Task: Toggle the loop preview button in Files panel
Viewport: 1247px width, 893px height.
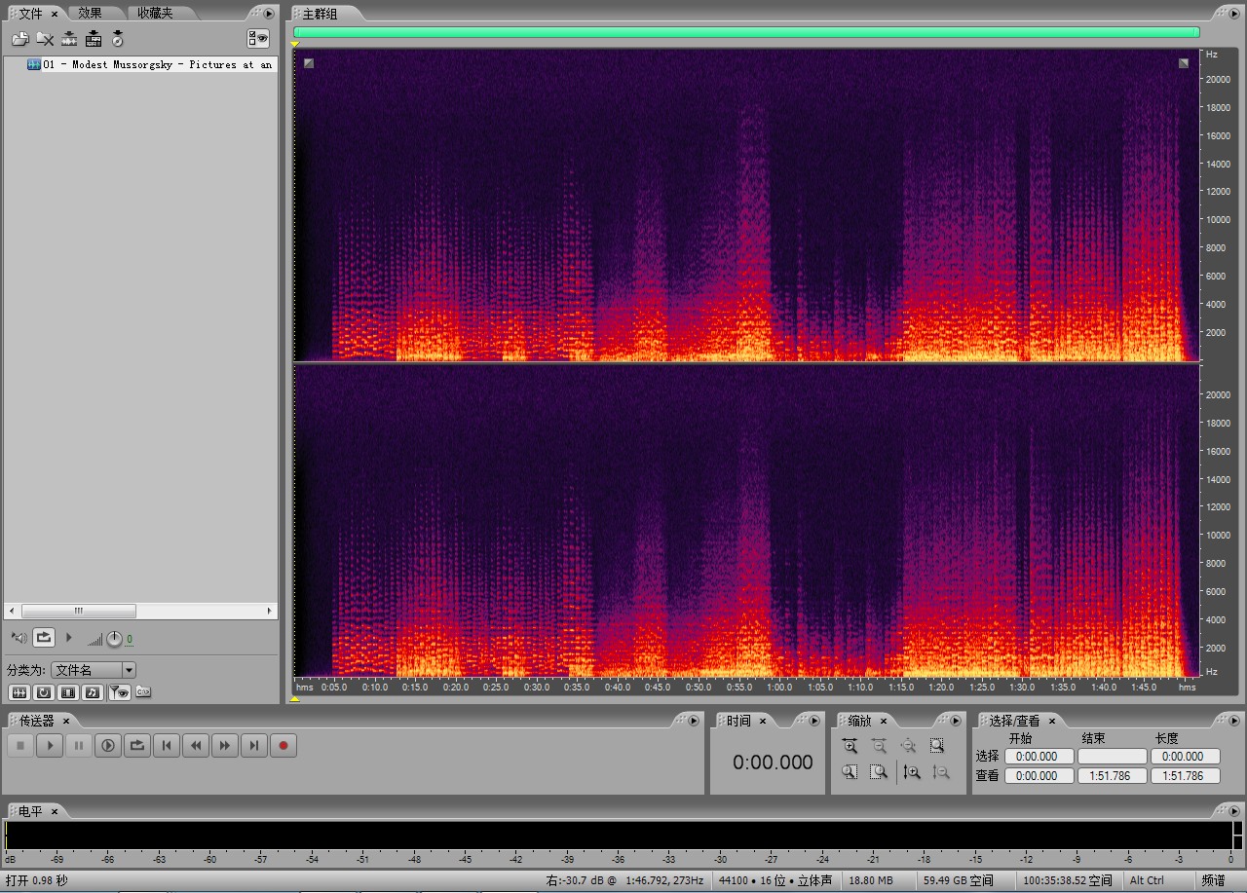Action: 44,638
